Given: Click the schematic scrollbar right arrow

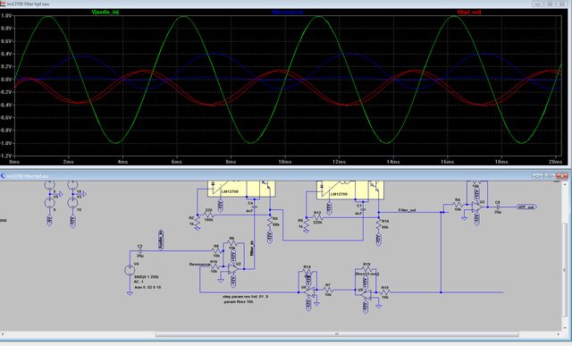Looking at the screenshot, I should [x=558, y=333].
